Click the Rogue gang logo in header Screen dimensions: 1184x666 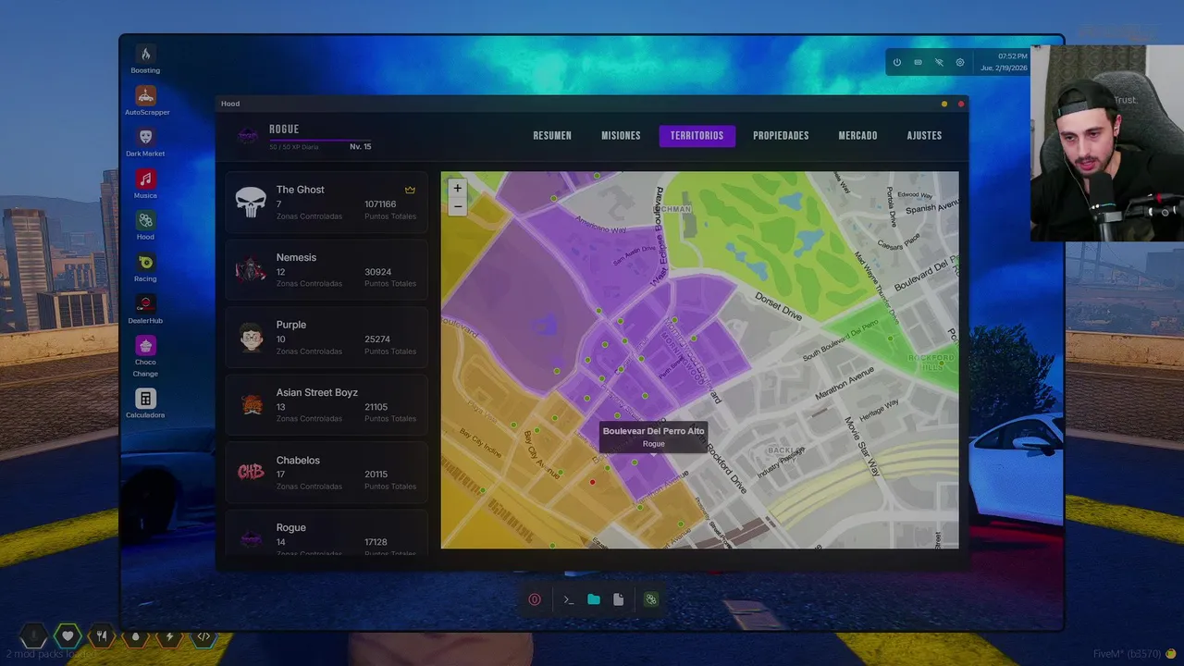pos(248,136)
